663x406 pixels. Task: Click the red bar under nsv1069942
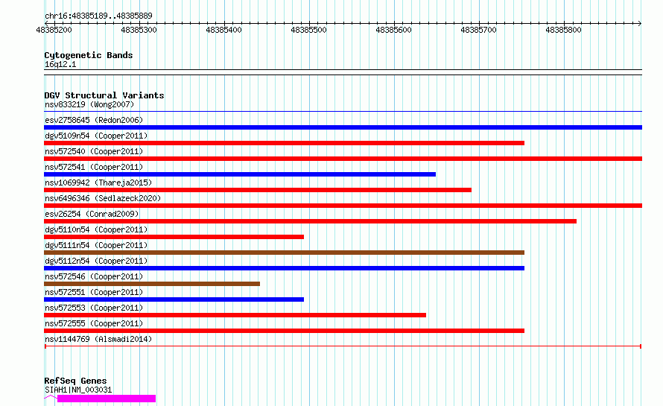pos(258,190)
